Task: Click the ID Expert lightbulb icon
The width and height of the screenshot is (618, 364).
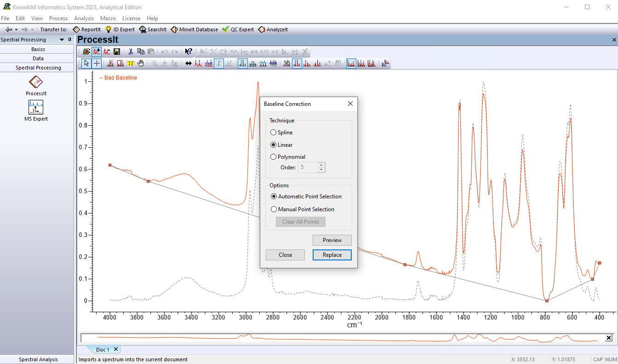Action: pyautogui.click(x=109, y=29)
